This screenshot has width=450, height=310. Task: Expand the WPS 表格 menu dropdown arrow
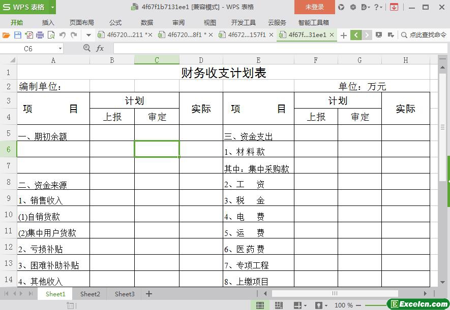click(52, 7)
